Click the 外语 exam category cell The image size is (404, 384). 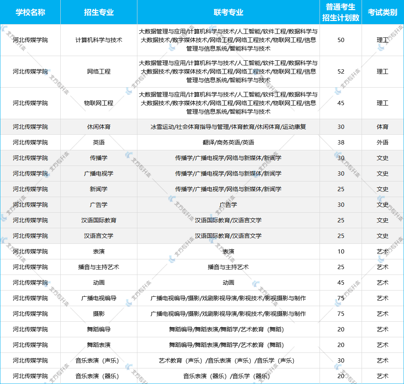382,143
